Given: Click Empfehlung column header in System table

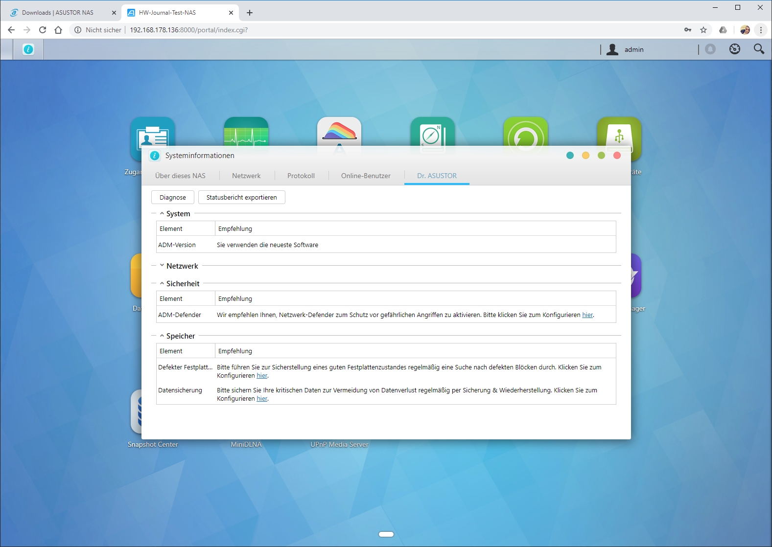Looking at the screenshot, I should (x=415, y=228).
